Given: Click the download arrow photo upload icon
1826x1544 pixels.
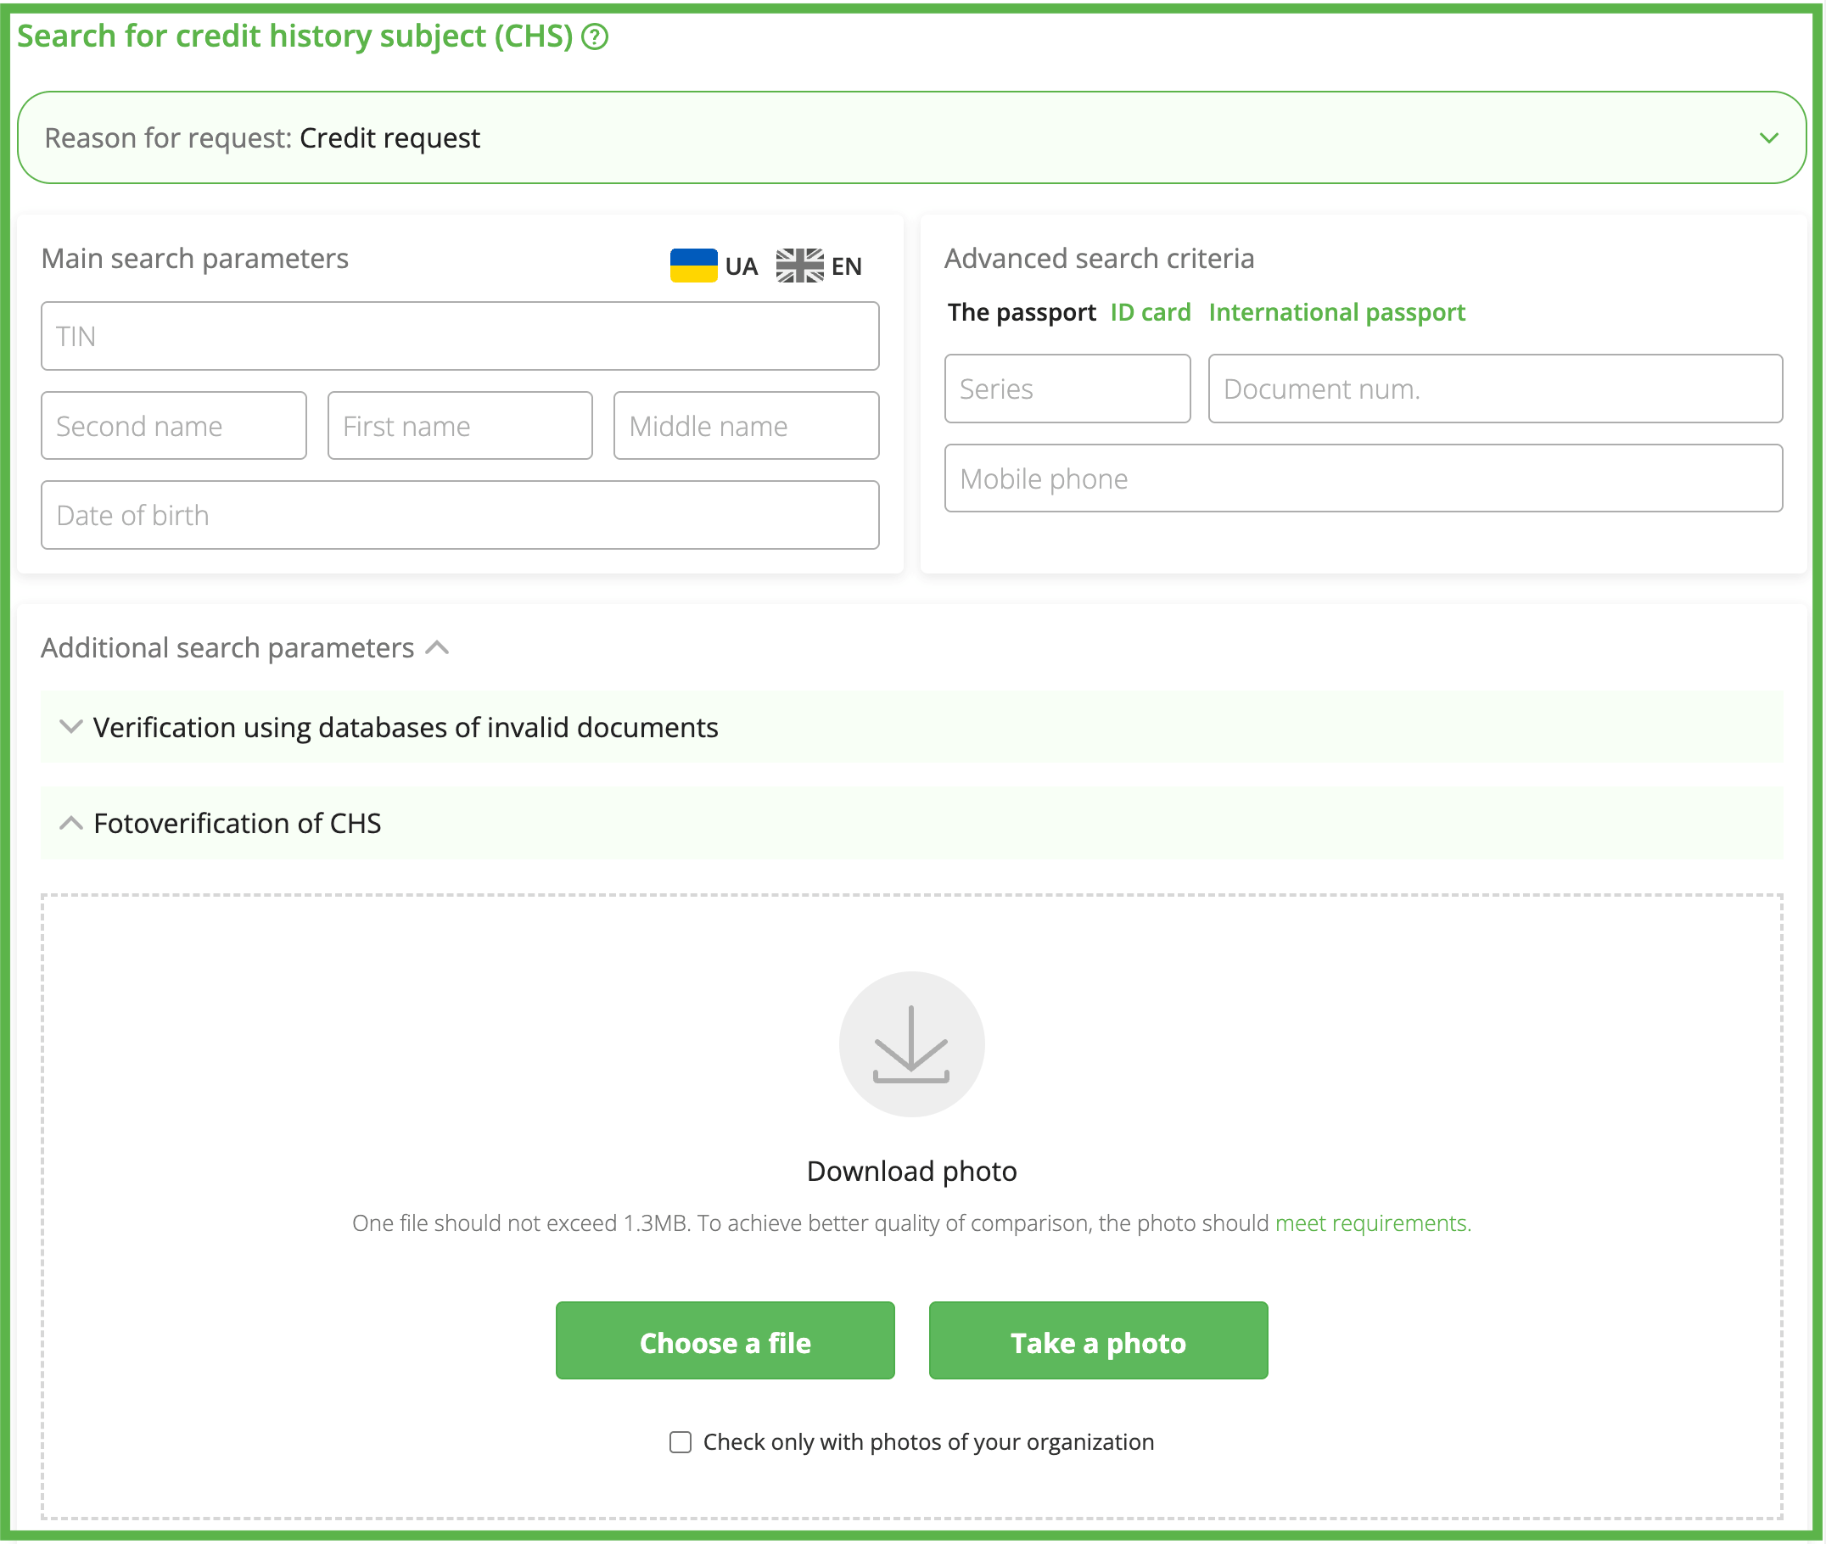Looking at the screenshot, I should (x=911, y=1043).
